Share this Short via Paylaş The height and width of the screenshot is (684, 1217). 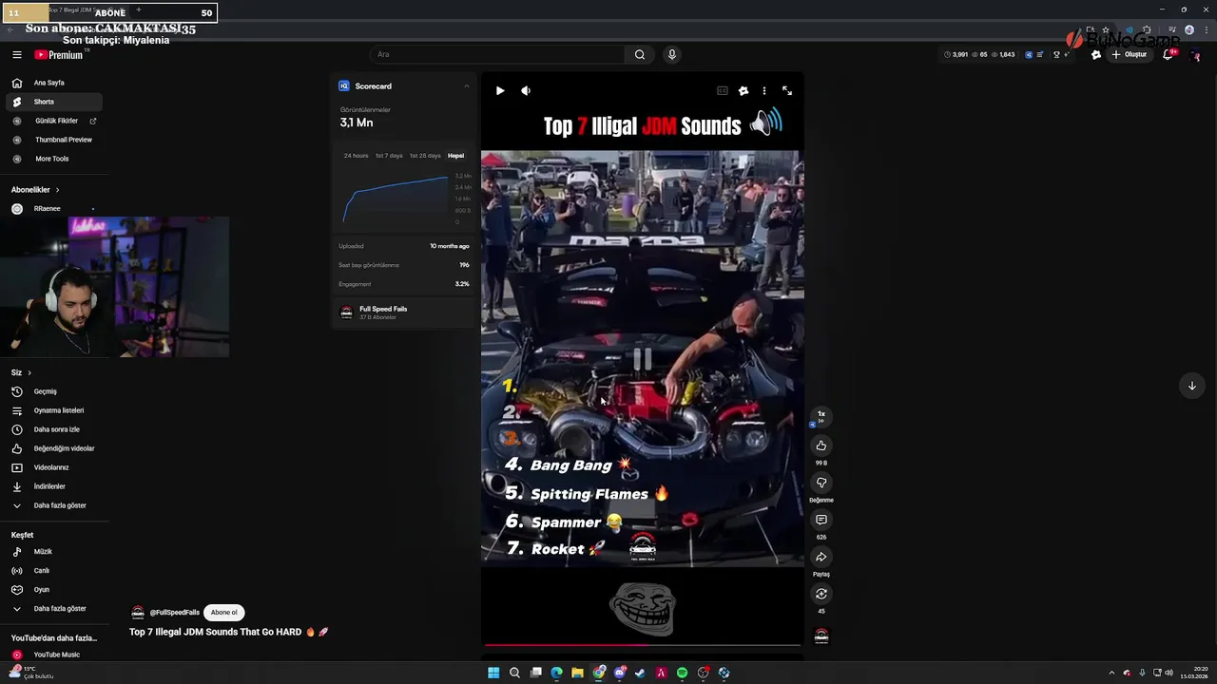pos(821,558)
